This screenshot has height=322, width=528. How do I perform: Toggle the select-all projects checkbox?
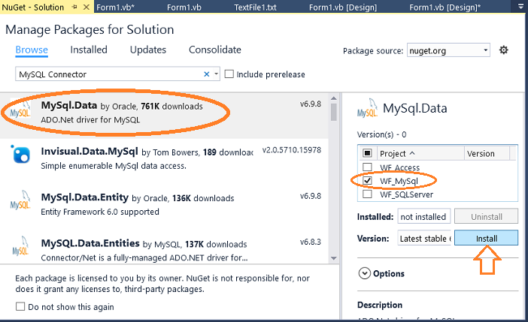367,153
